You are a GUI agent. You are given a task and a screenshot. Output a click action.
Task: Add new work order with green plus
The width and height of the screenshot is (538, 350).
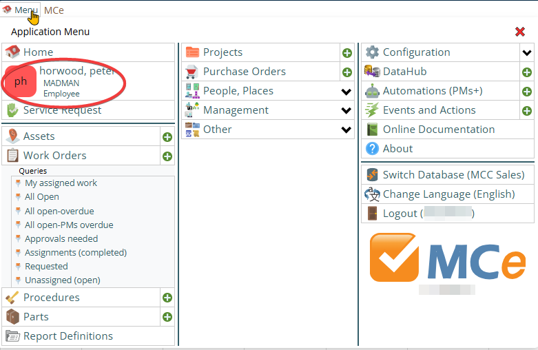pyautogui.click(x=167, y=156)
